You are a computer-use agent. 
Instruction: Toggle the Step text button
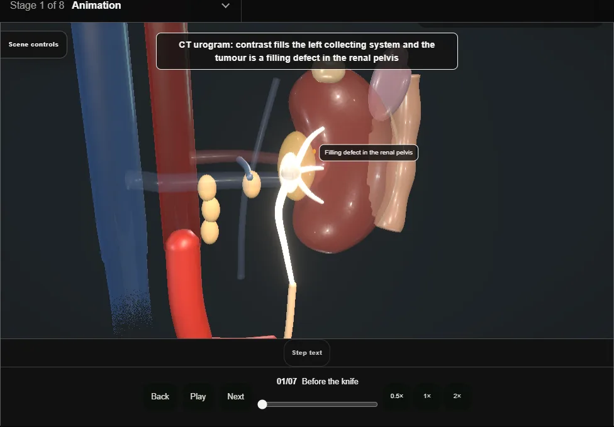(307, 353)
